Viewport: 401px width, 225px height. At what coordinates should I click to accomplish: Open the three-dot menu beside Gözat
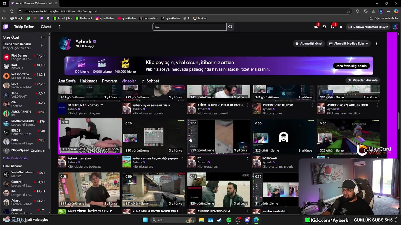(x=60, y=27)
